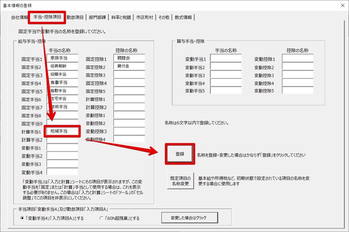Click the 固定控除2 field showing 貸付金
Viewport: 349px width, 232px height.
click(x=129, y=66)
